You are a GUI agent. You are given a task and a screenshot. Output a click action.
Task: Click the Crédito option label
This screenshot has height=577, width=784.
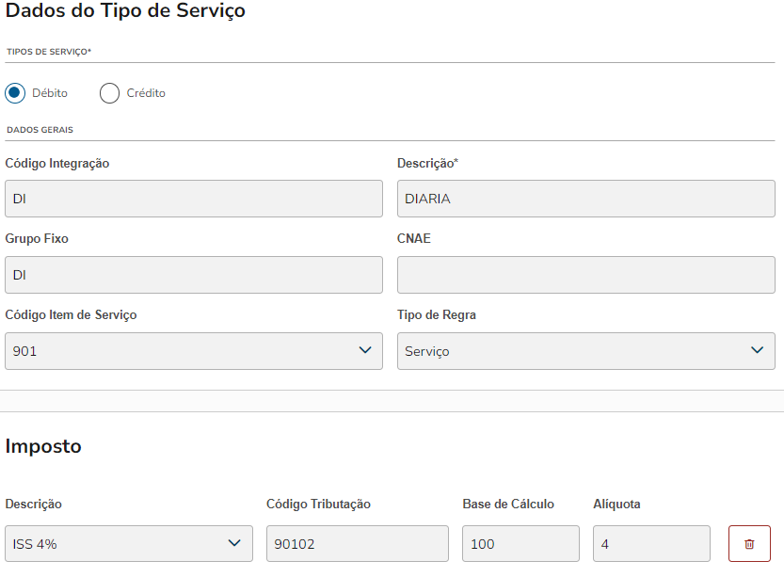(x=146, y=93)
